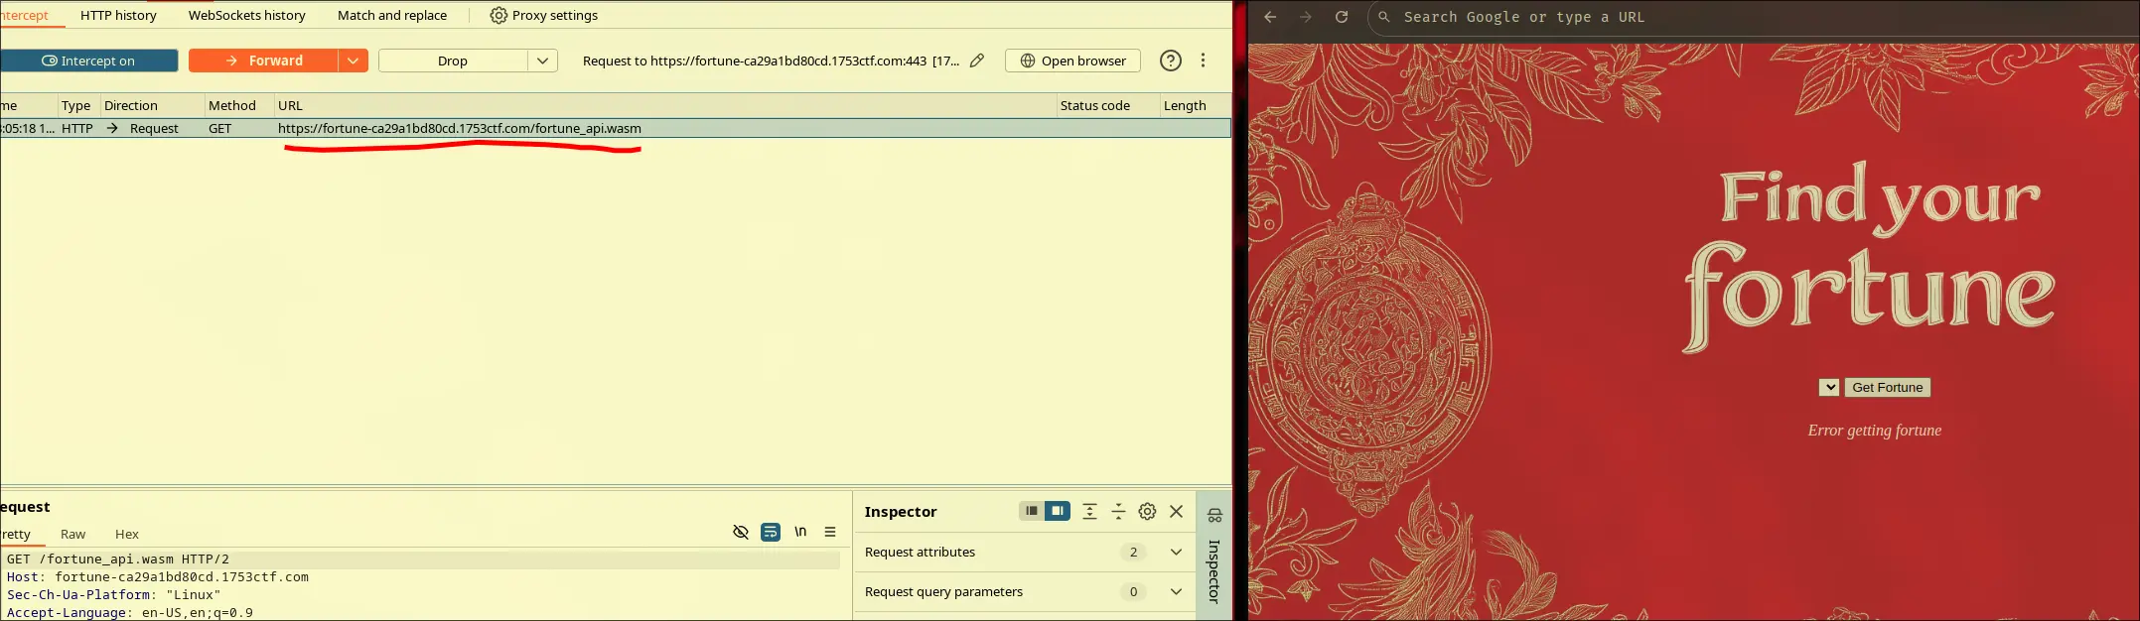Click the pencil icon to edit target
Screen dimensions: 2140x621
(x=977, y=61)
